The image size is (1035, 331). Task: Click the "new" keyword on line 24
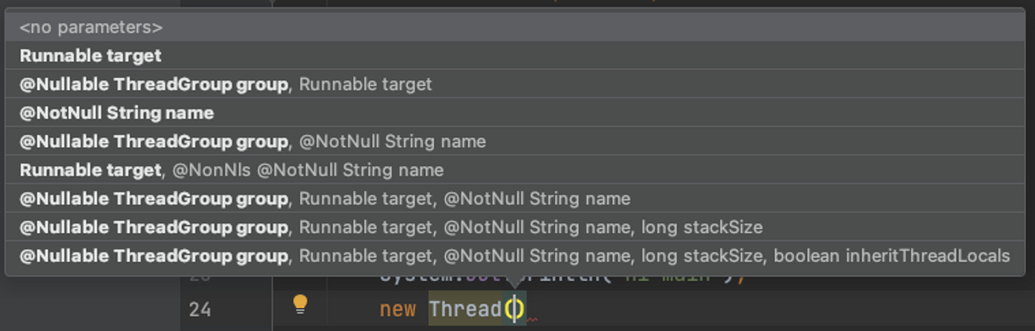398,310
